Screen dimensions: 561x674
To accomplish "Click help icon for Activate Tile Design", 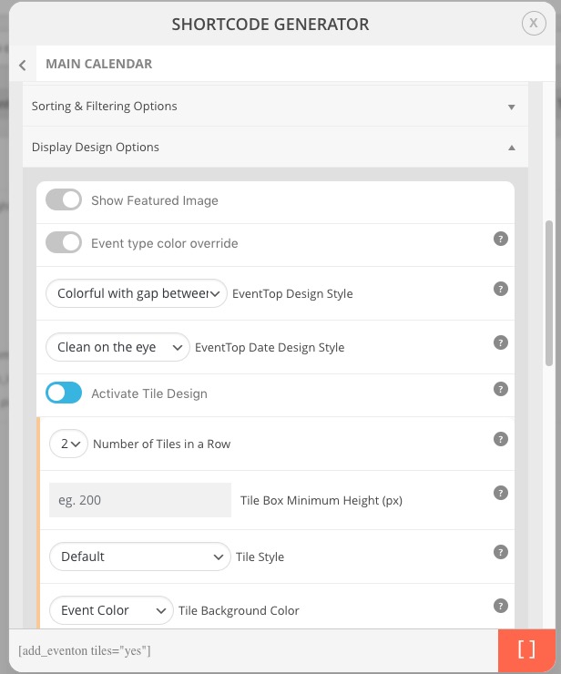I will pyautogui.click(x=500, y=389).
